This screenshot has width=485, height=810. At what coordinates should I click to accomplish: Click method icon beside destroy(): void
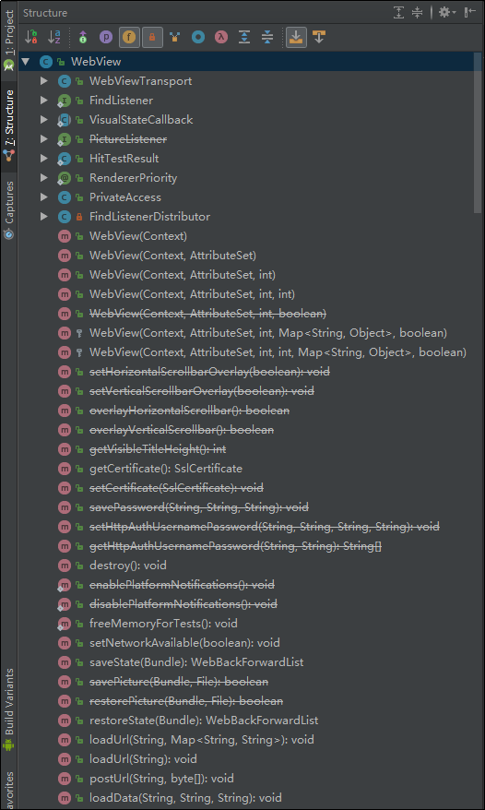[64, 566]
